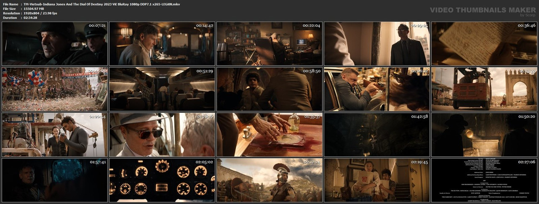
Task: Open the man by window in suit thumbnail
Action: [x=377, y=44]
